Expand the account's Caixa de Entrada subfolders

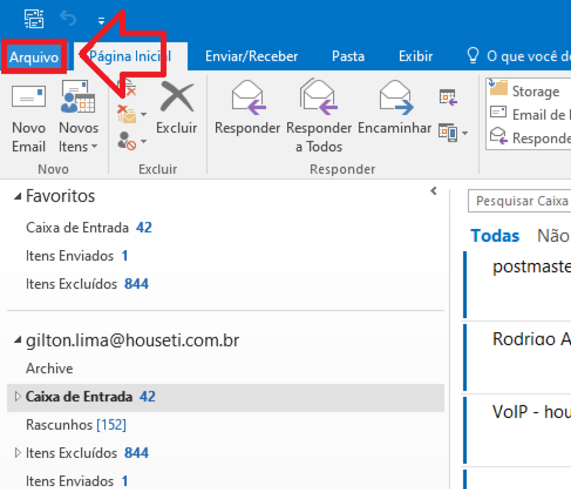17,396
